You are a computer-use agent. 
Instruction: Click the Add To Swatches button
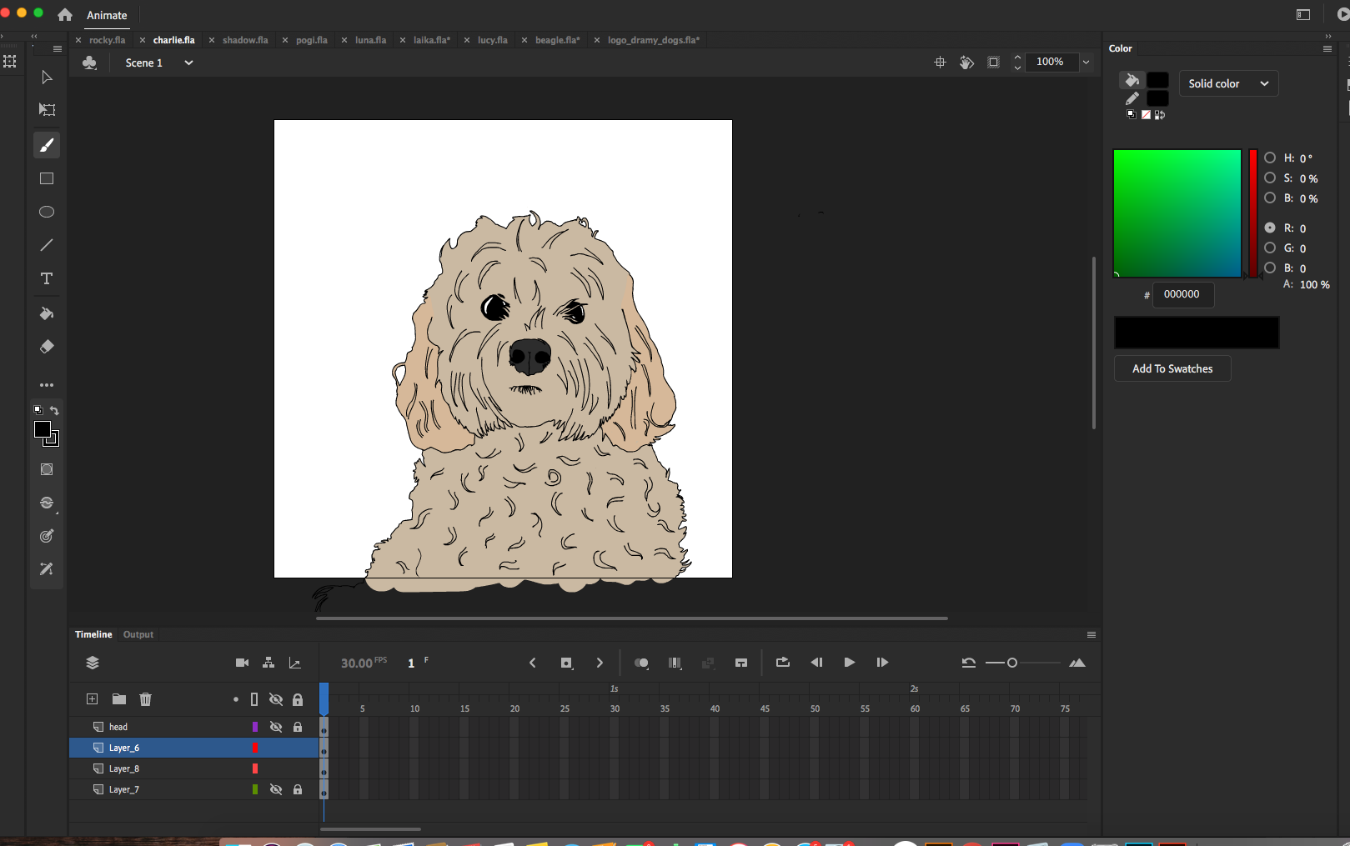click(x=1172, y=368)
